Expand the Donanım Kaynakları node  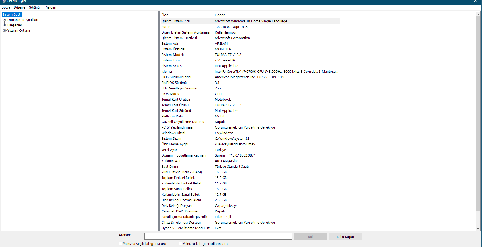[x=4, y=20]
